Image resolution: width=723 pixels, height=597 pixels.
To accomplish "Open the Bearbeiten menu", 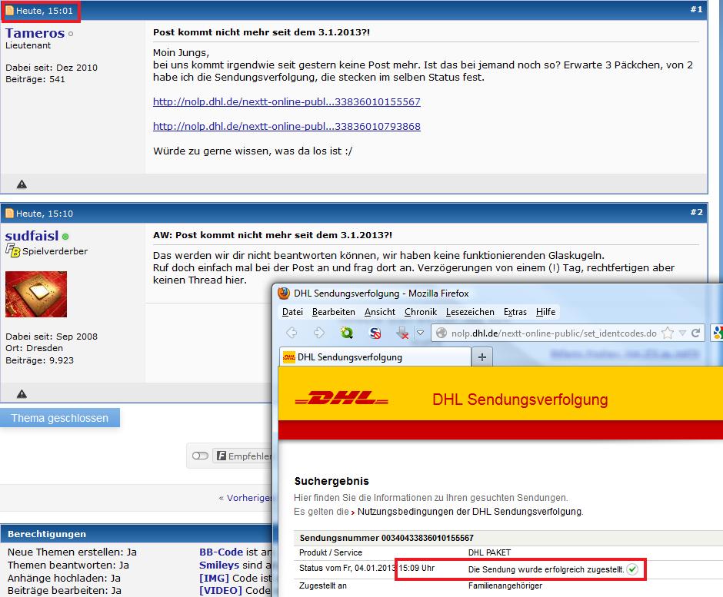I will click(333, 312).
